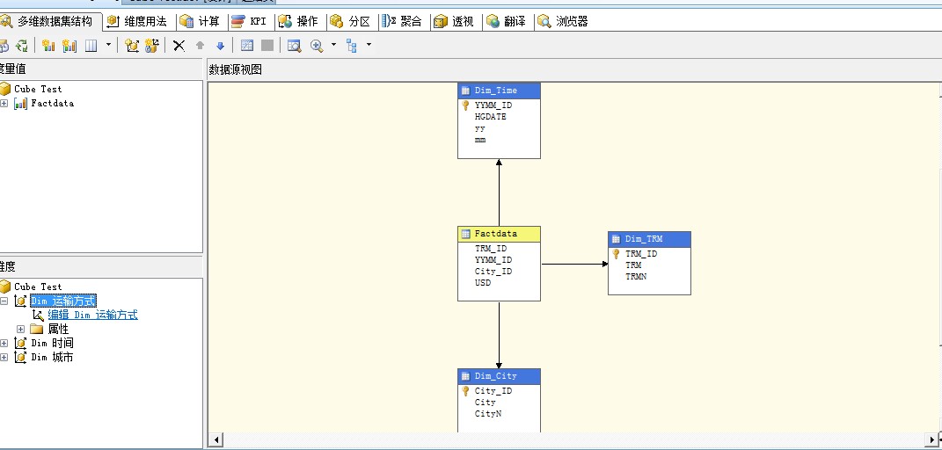Click the grey Move Up arrow
The width and height of the screenshot is (942, 450).
200,46
